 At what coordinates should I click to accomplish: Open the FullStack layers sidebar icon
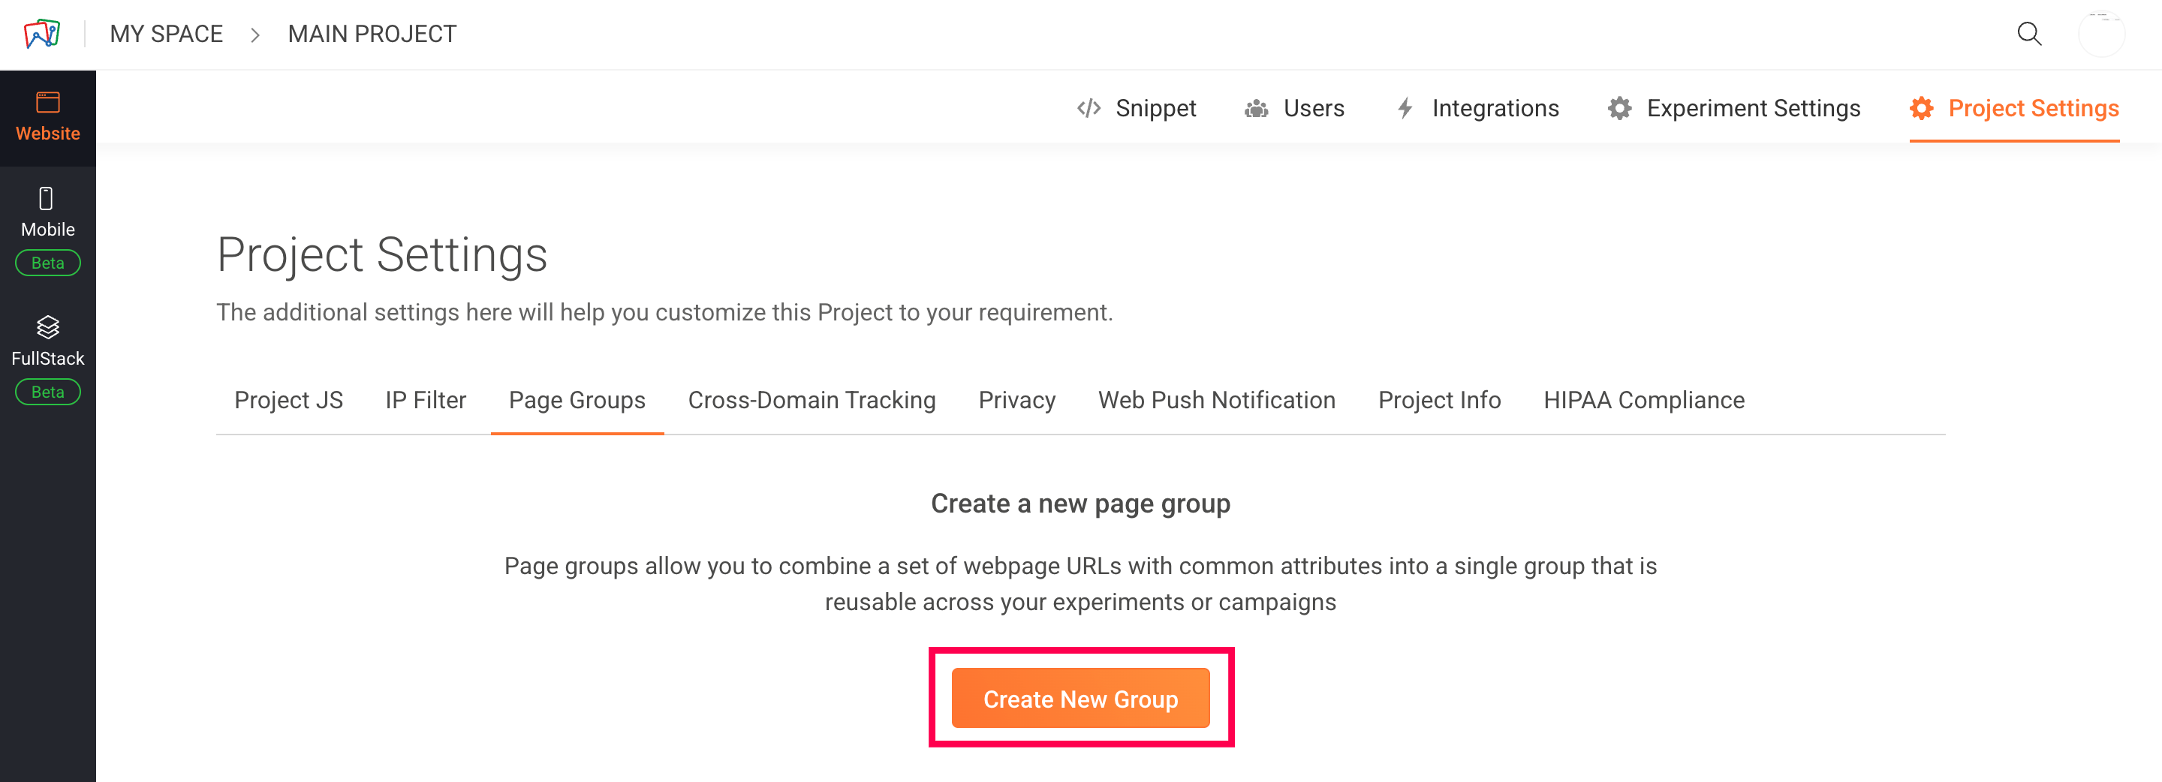[x=48, y=327]
